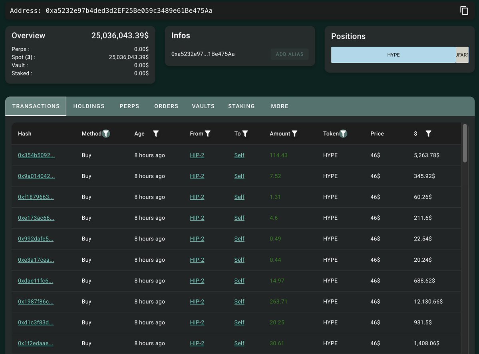Select the UFART segment in Positions bar

pyautogui.click(x=462, y=55)
